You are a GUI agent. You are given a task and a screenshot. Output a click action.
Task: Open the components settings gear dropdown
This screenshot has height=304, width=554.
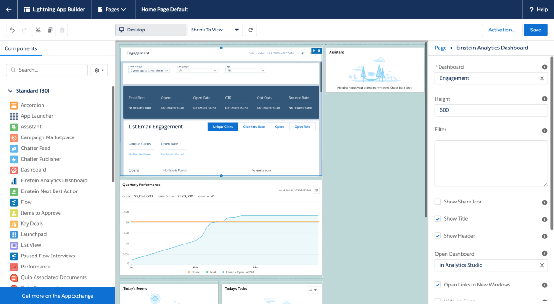99,70
